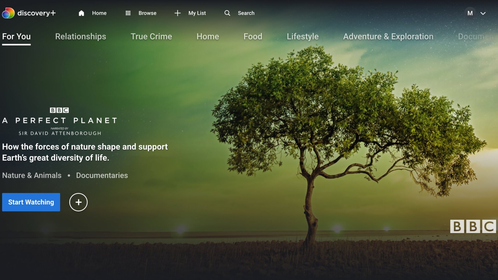Click the A Perfect Planet title logo
This screenshot has height=280, width=498.
tap(60, 121)
